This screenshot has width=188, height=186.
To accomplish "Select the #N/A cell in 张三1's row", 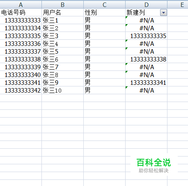I will tap(147, 20).
